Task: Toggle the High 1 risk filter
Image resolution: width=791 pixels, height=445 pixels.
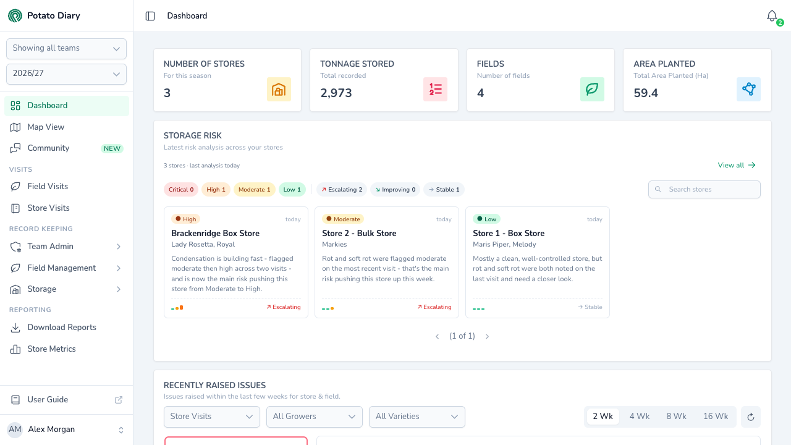Action: point(216,190)
